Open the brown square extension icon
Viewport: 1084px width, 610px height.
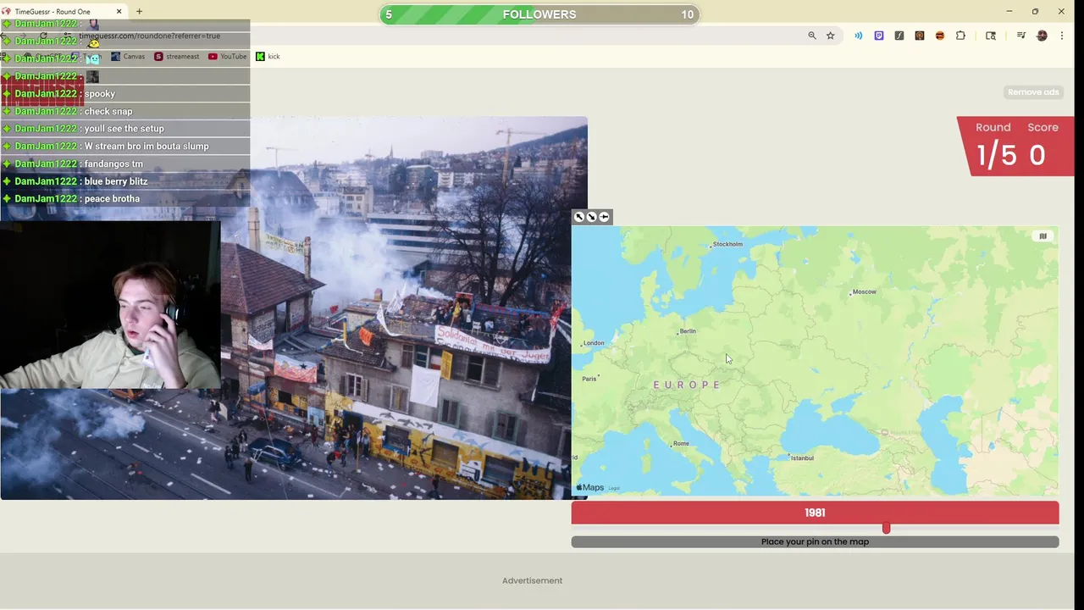coord(920,36)
